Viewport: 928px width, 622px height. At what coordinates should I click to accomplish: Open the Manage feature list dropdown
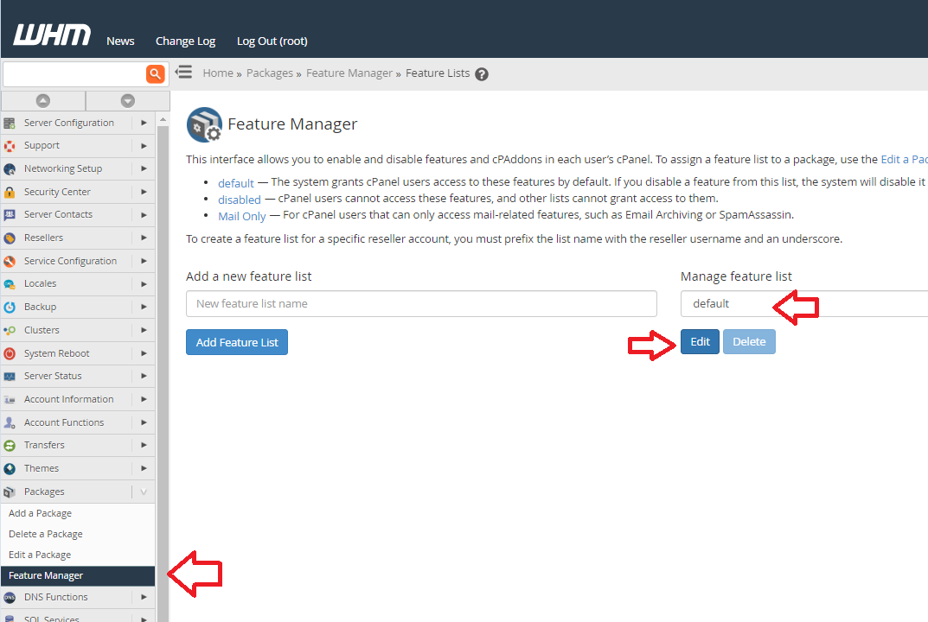pyautogui.click(x=804, y=303)
